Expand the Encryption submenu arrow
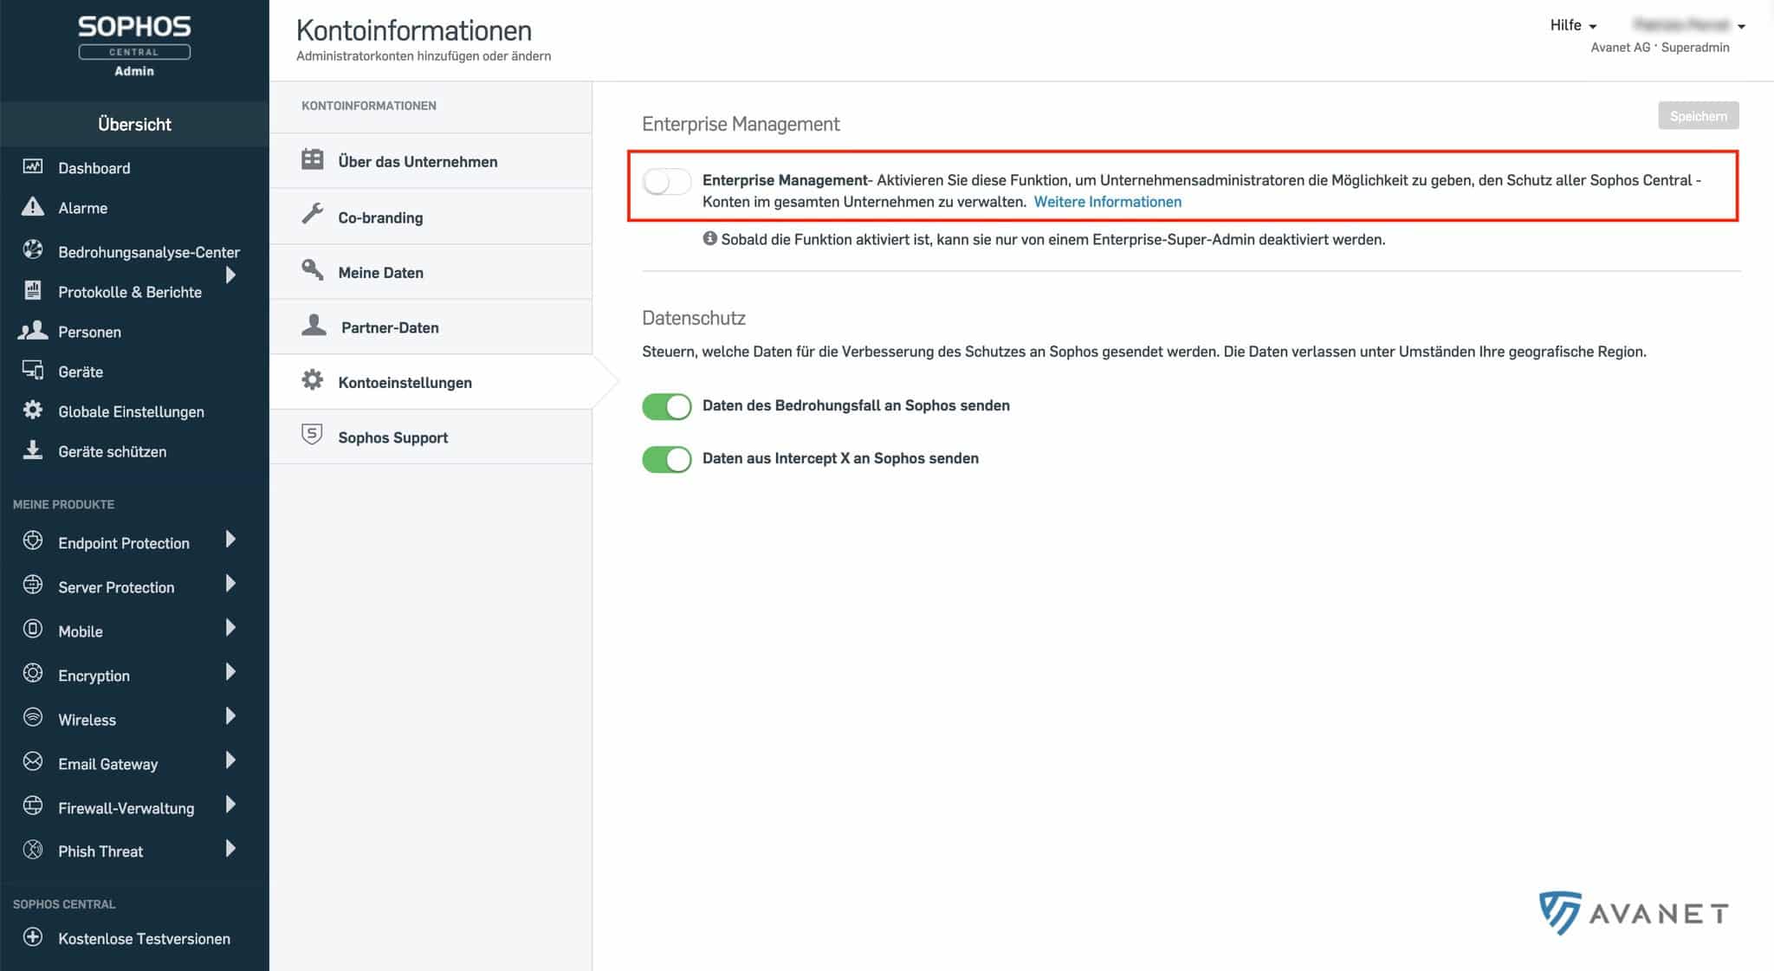This screenshot has width=1774, height=971. [230, 672]
